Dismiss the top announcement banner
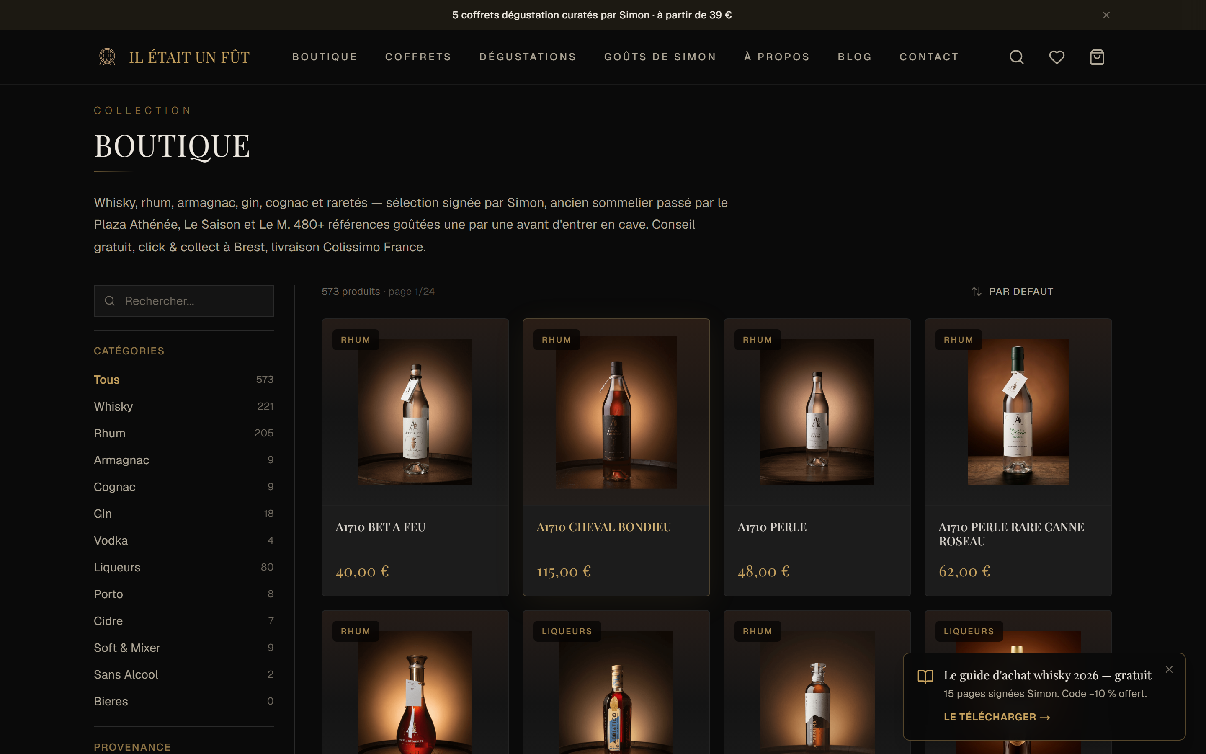 (1106, 15)
